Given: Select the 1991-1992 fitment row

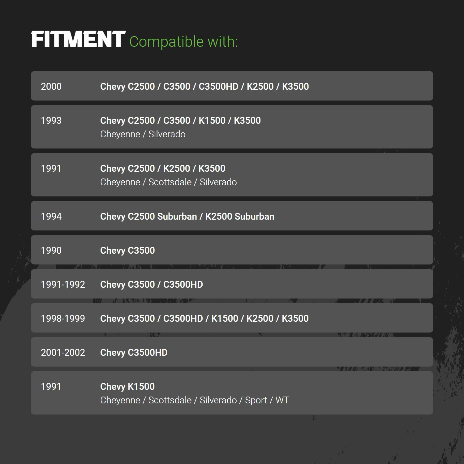Looking at the screenshot, I should click(232, 284).
